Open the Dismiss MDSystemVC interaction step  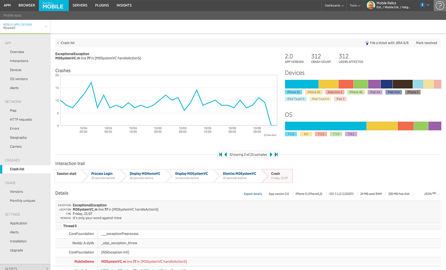click(239, 175)
